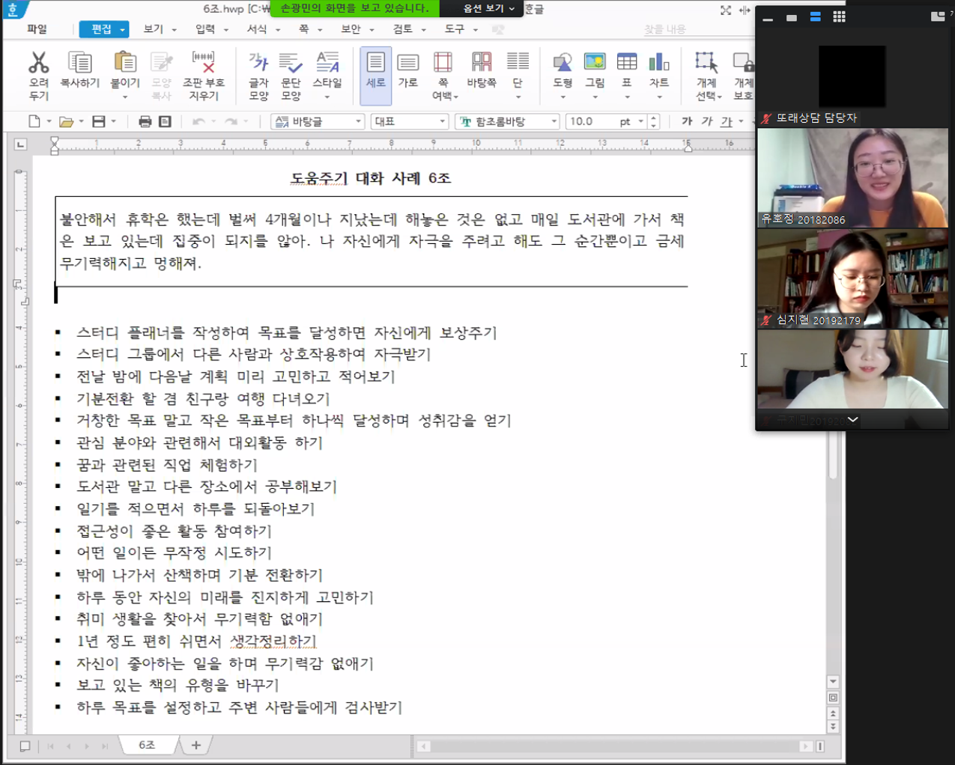The image size is (955, 765).
Task: Click the print icon
Action: pos(145,121)
